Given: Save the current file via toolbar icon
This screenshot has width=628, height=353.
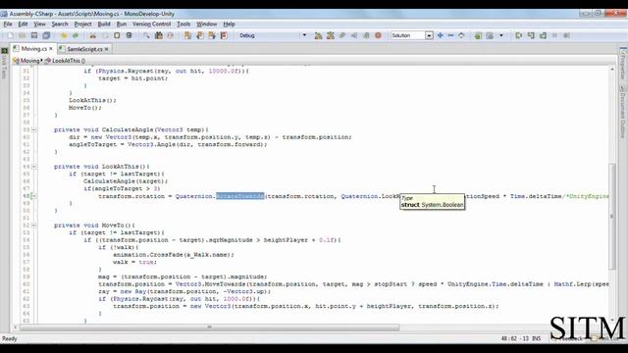Looking at the screenshot, I should click(x=34, y=35).
